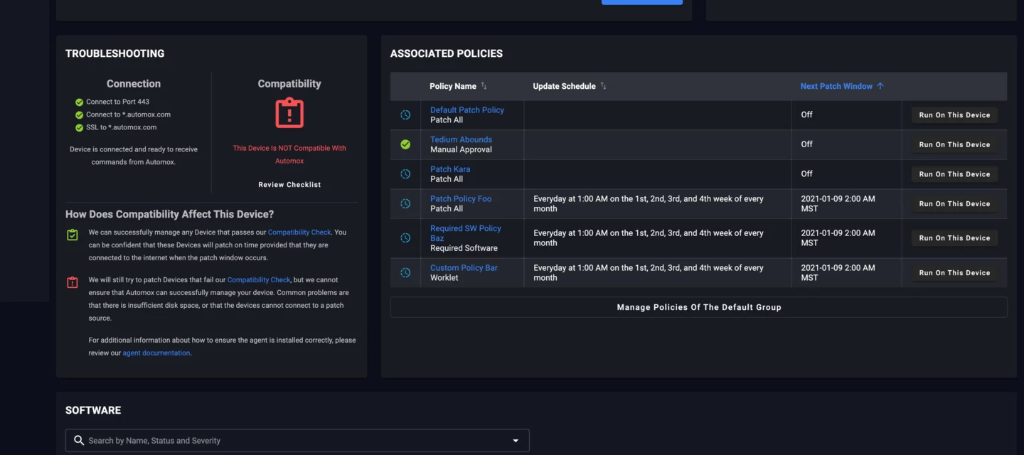1024x455 pixels.
Task: Click the 'Manual Approval' label under Tedium Abounds
Action: (461, 149)
